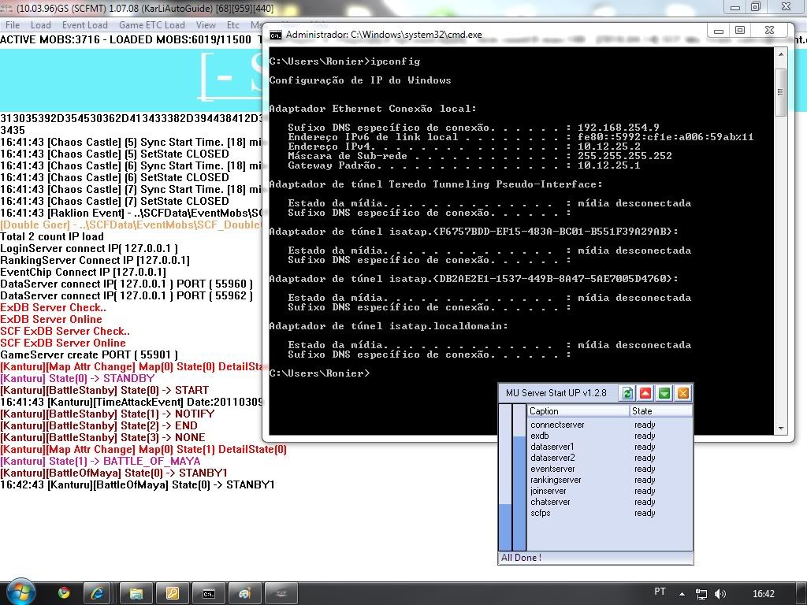Open the cmd.exe title bar system icon
This screenshot has height=605, width=807.
(x=275, y=35)
